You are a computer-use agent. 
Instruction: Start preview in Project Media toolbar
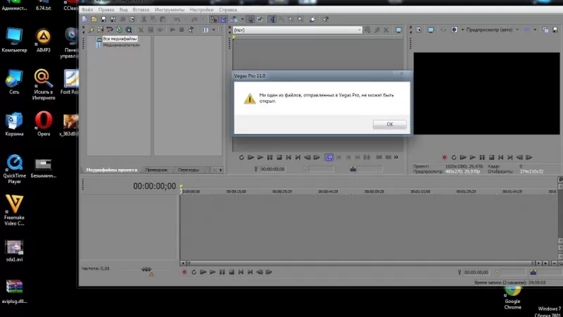click(x=172, y=30)
